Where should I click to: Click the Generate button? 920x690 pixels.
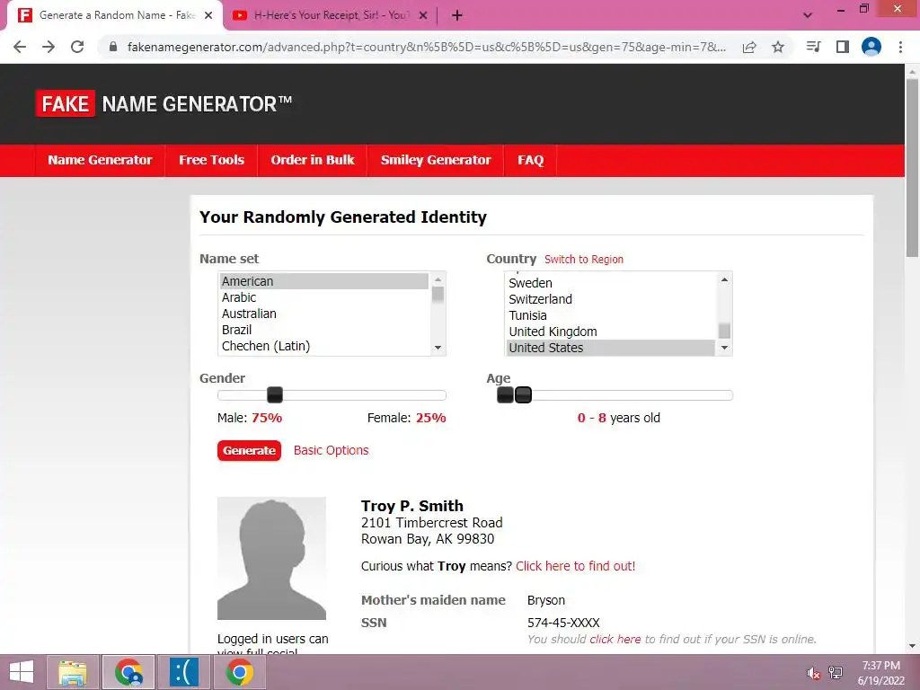(x=250, y=451)
